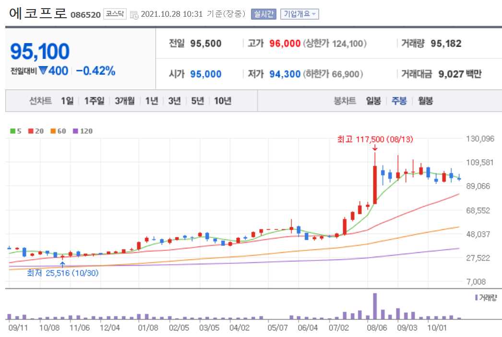The width and height of the screenshot is (502, 337).
Task: Select the 1년 chart period
Action: click(152, 101)
